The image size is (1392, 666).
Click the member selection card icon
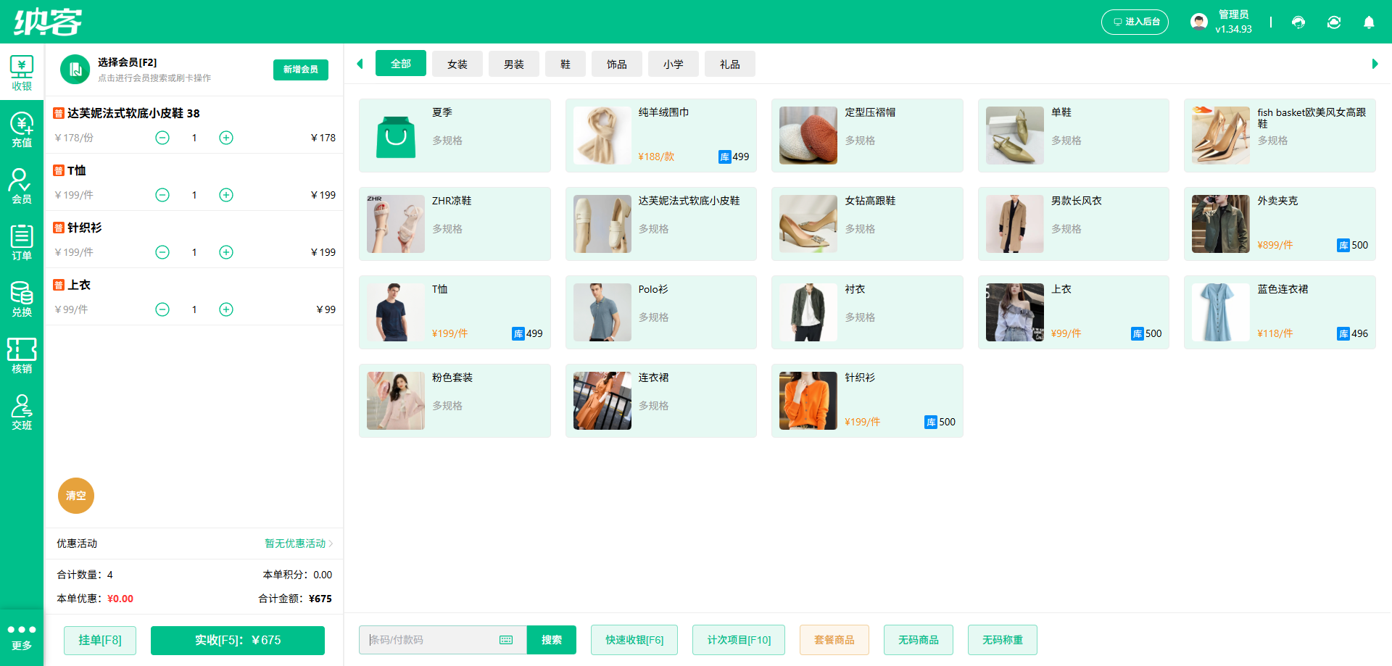[x=75, y=70]
